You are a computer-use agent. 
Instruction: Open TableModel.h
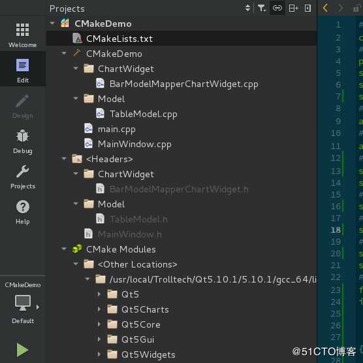click(x=138, y=219)
